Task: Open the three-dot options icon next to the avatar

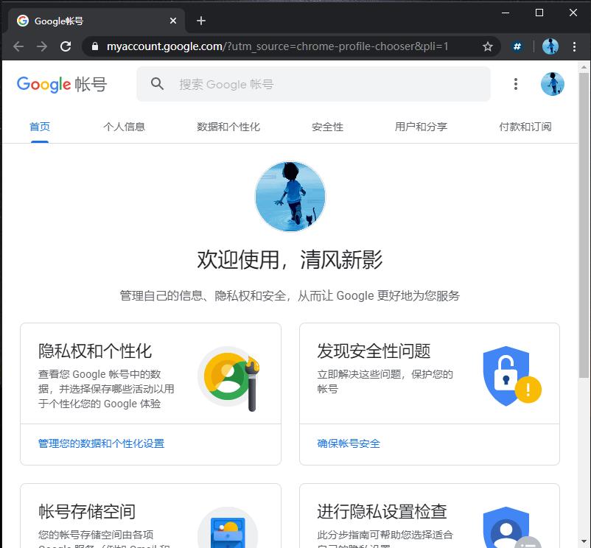Action: tap(516, 84)
